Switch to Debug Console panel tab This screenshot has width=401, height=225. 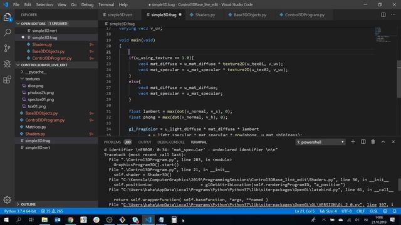[170, 142]
